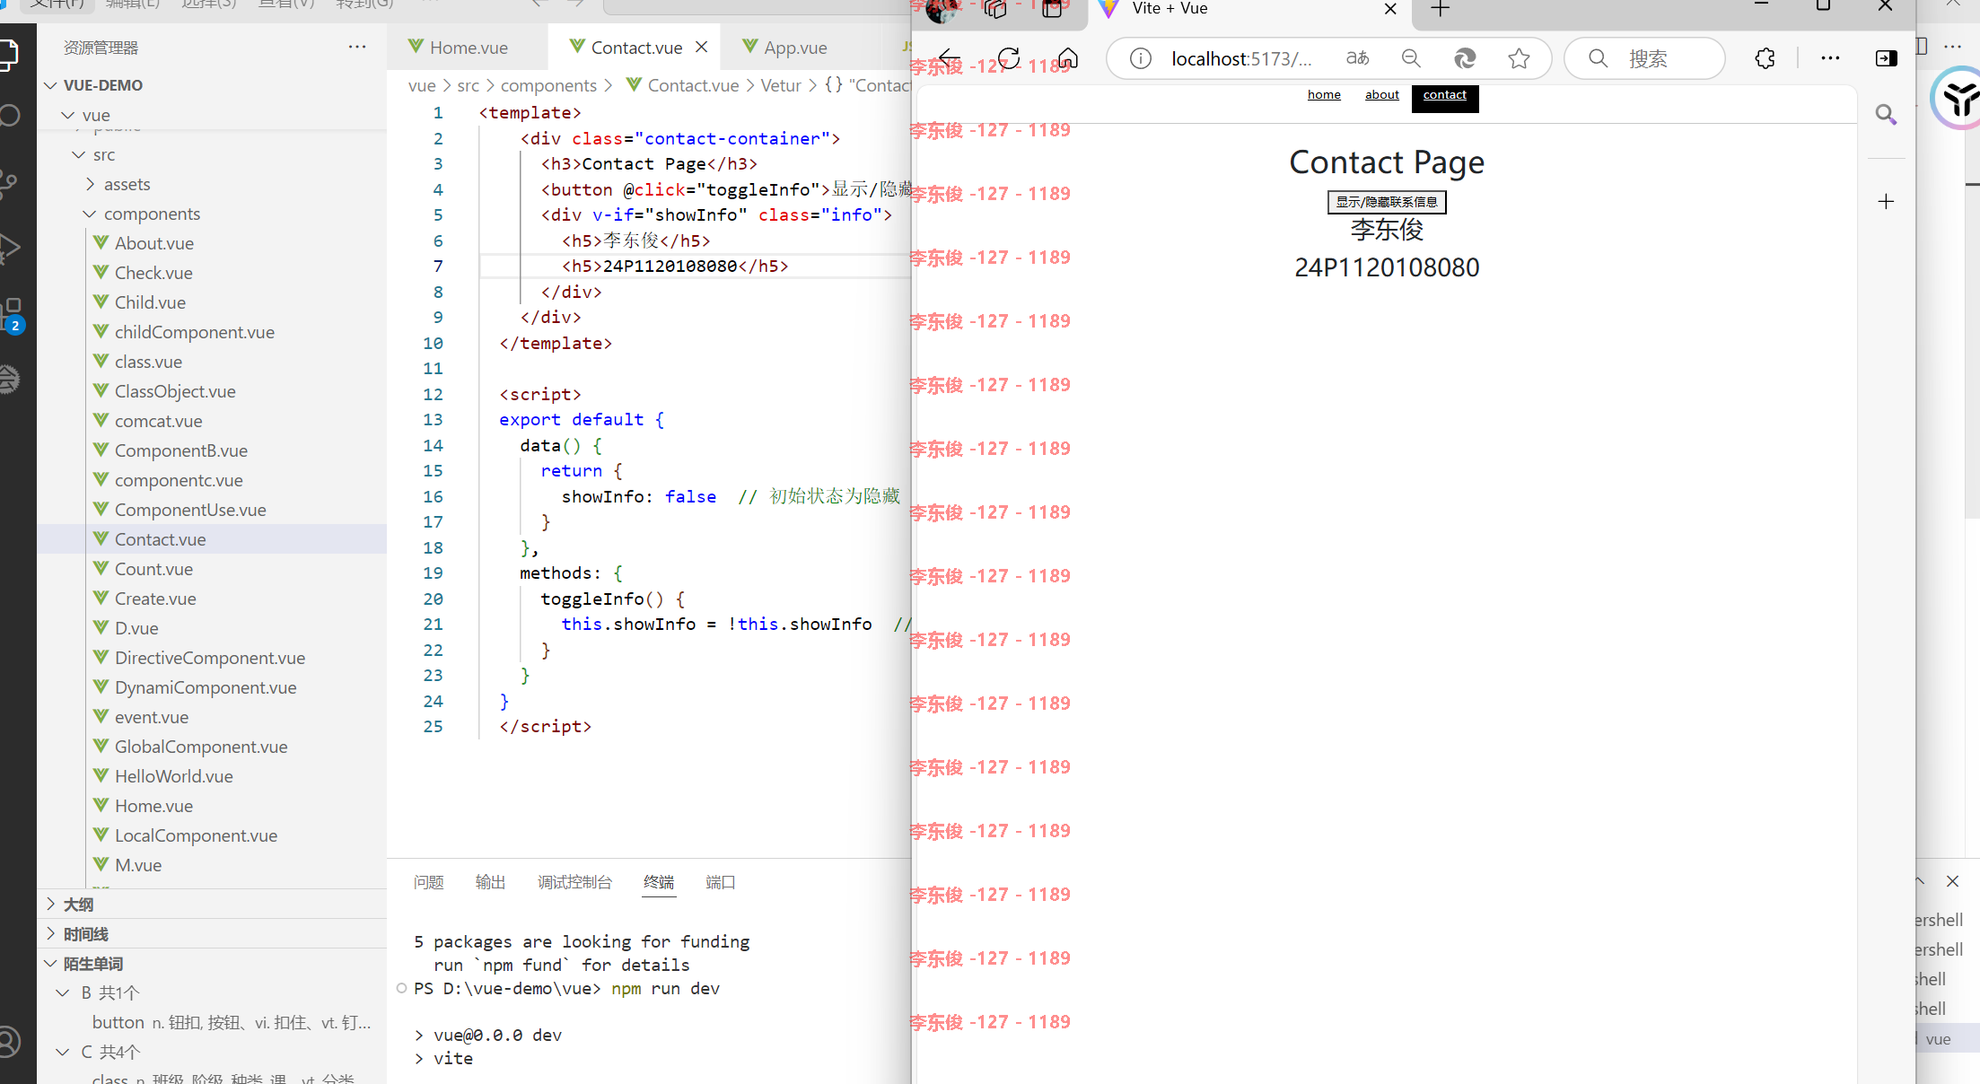This screenshot has width=1980, height=1084.
Task: Close the terminal panel with X
Action: pos(1952,881)
